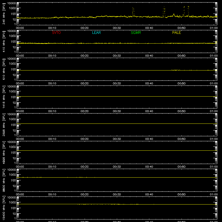Screen dimensions: 222x222
Task: Select the 15400 MHz [SFU] axis title
Action: point(4,208)
